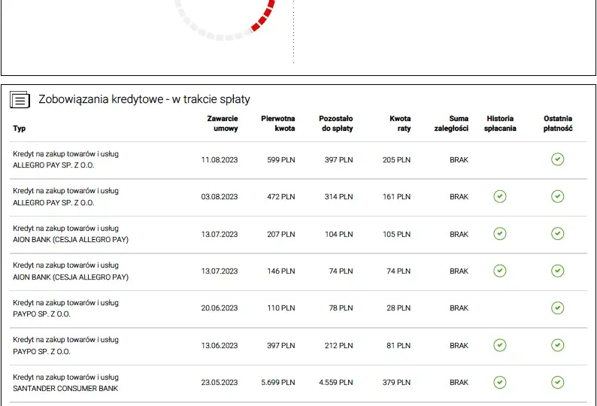The image size is (597, 406).
Task: Click payment history checkmark for Santander Consumer Bank
Action: pos(499,382)
